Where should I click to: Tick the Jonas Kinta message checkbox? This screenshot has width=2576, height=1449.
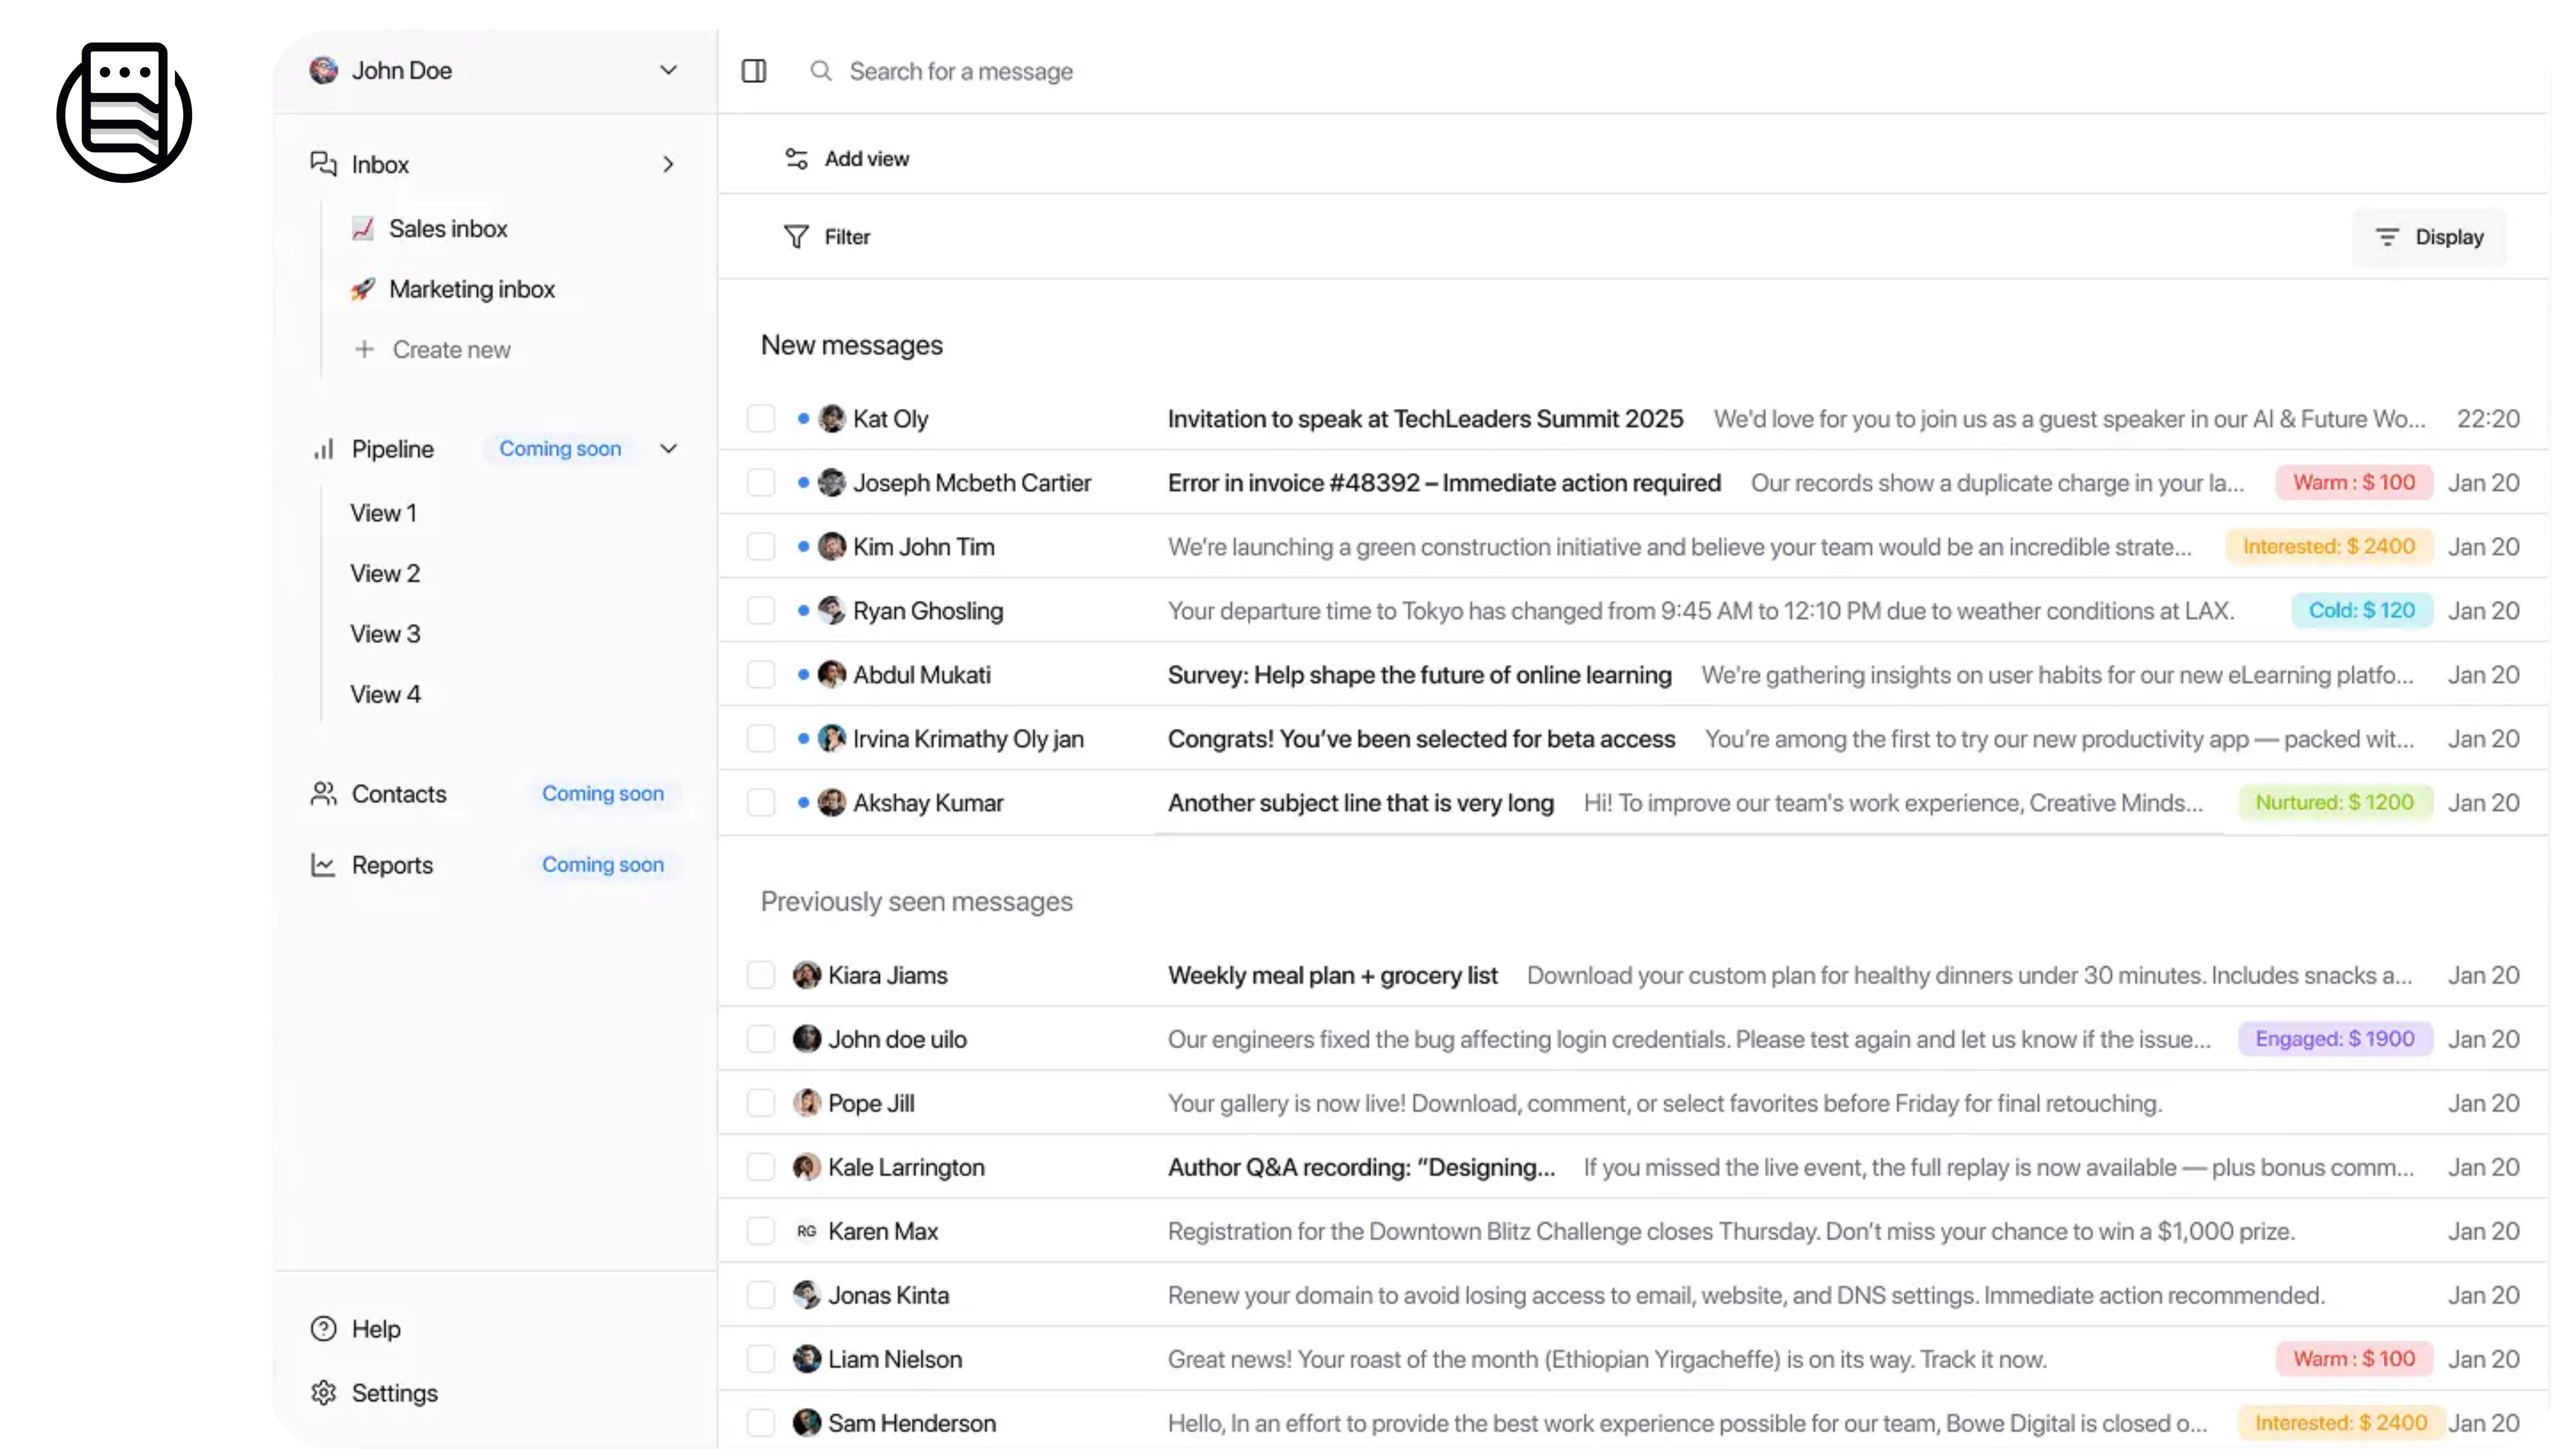click(761, 1295)
